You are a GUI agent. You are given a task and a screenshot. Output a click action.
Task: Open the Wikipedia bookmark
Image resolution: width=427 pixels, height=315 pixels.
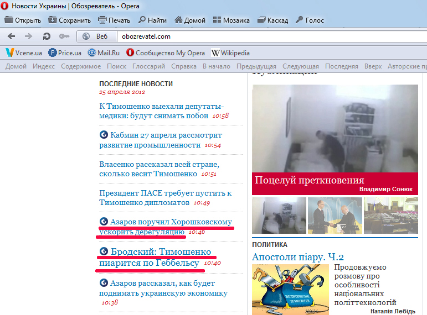coord(230,53)
